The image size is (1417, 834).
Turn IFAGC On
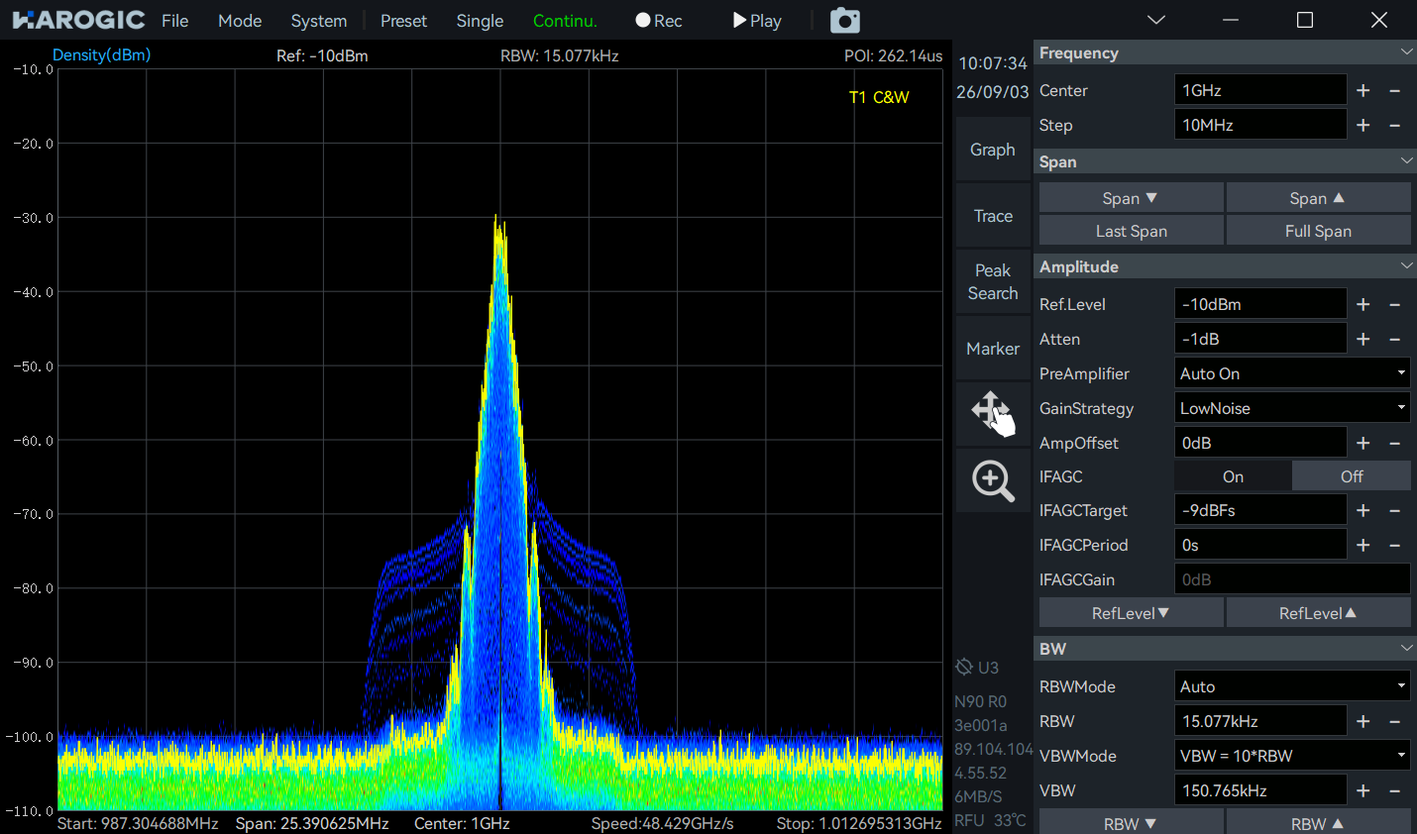(1233, 476)
